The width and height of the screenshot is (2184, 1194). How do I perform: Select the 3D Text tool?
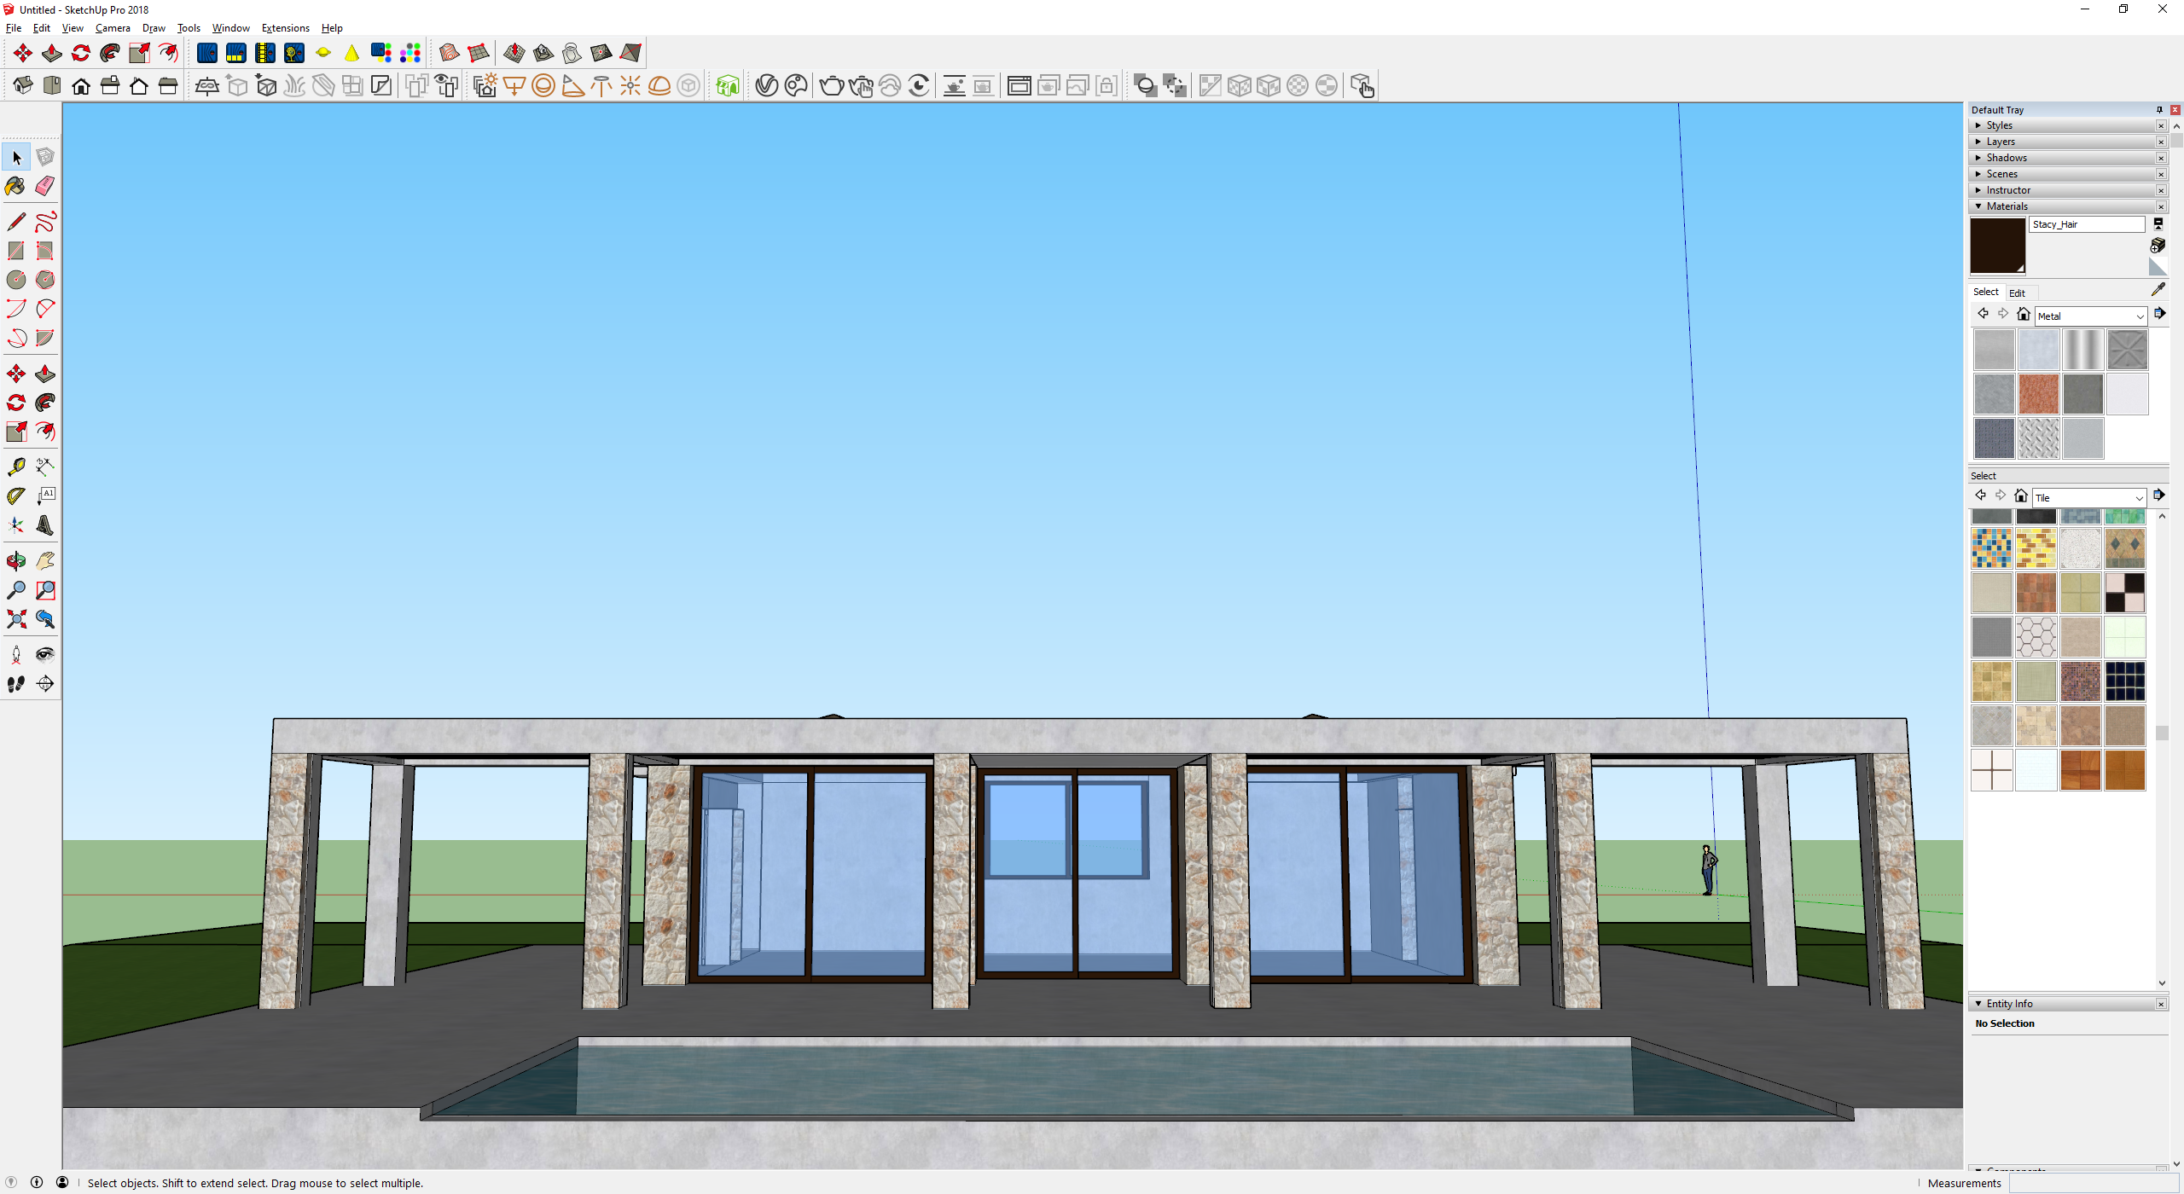45,525
